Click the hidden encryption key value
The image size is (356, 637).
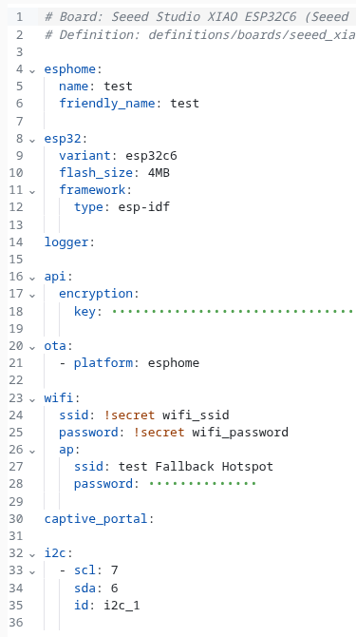(233, 311)
